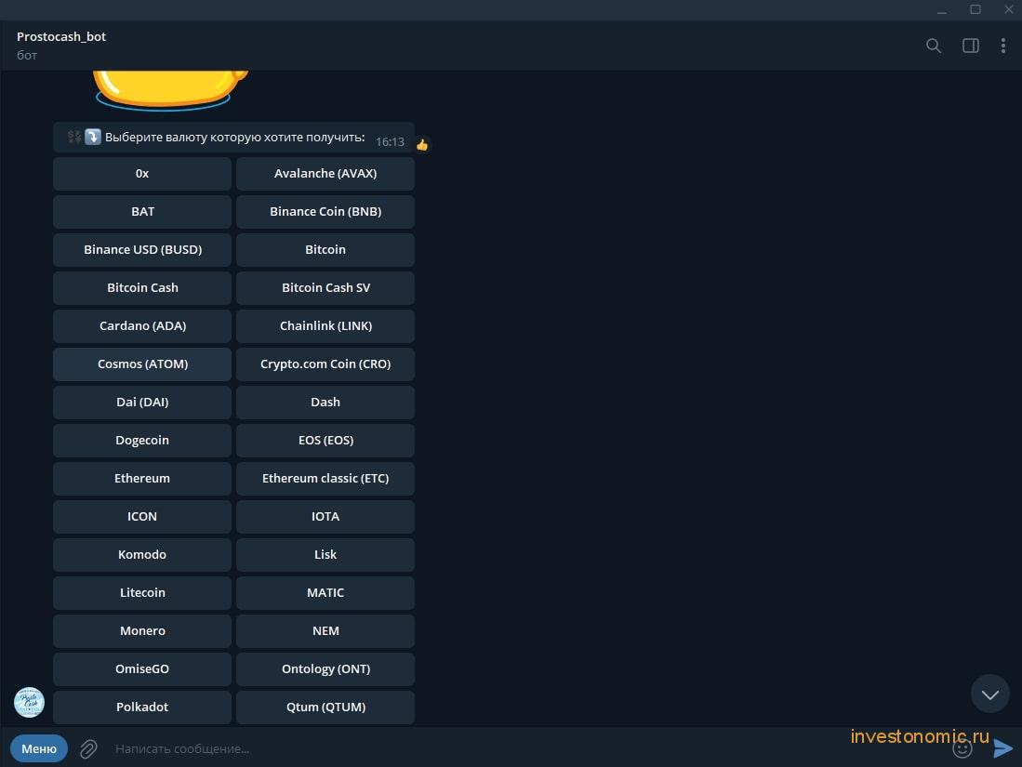Choose the IOTA button

pyautogui.click(x=325, y=517)
